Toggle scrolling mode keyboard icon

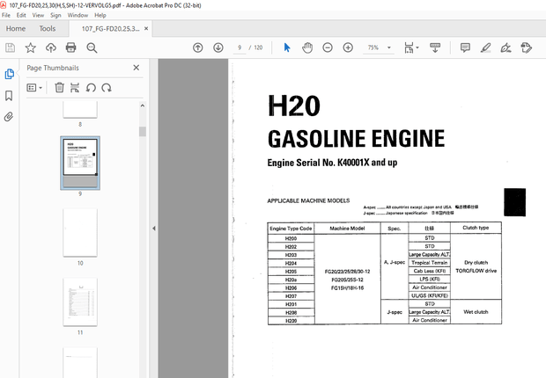click(435, 47)
